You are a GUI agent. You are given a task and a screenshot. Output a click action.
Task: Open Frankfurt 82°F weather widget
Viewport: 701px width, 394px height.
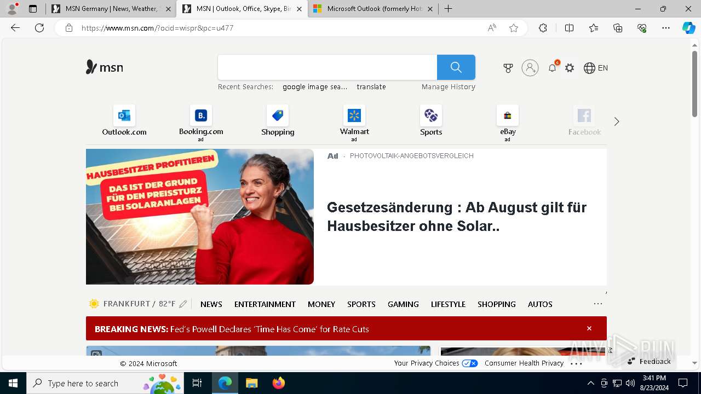click(133, 304)
